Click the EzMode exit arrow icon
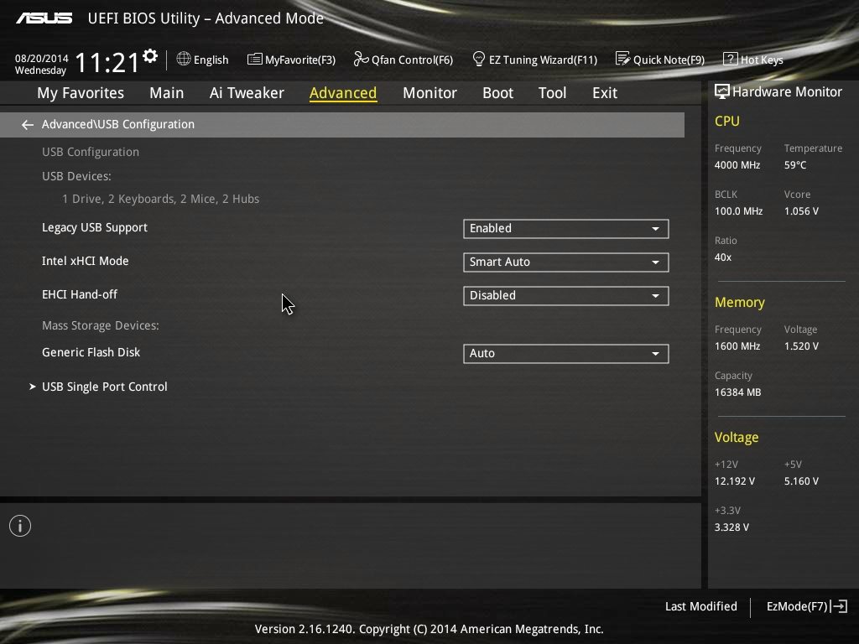 839,606
